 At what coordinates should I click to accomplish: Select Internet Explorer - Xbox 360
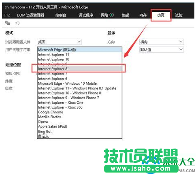click(x=80, y=107)
